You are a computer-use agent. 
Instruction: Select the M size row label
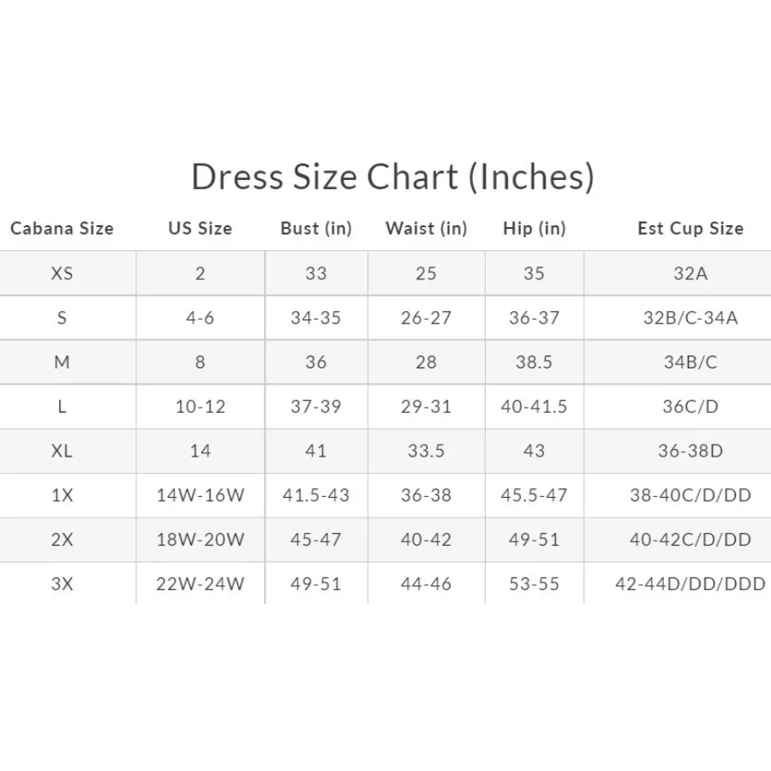tap(62, 362)
